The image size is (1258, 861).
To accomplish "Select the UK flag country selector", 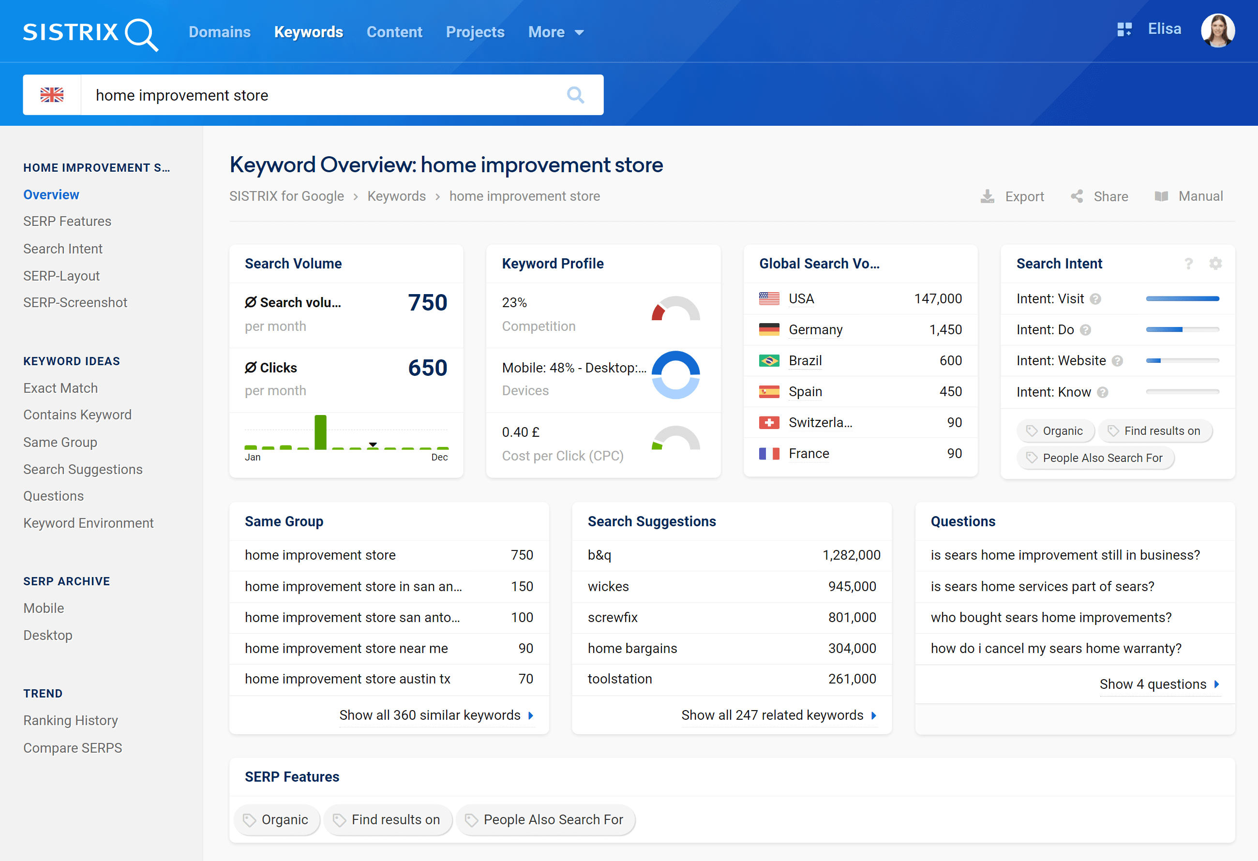I will pos(52,95).
